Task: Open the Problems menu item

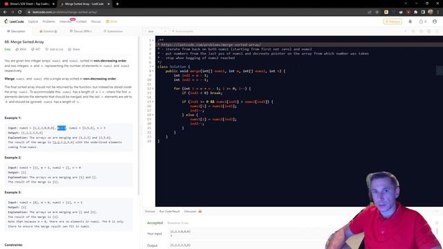Action: point(49,21)
